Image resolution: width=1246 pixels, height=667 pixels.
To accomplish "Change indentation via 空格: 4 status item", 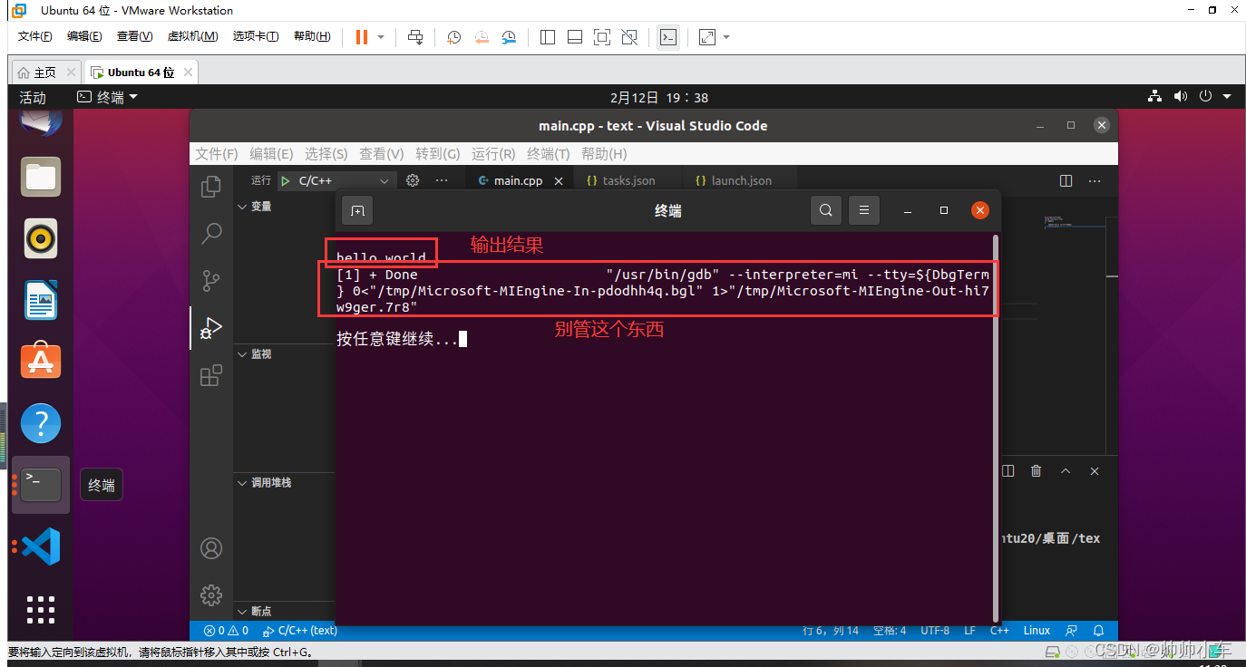I will tap(890, 631).
